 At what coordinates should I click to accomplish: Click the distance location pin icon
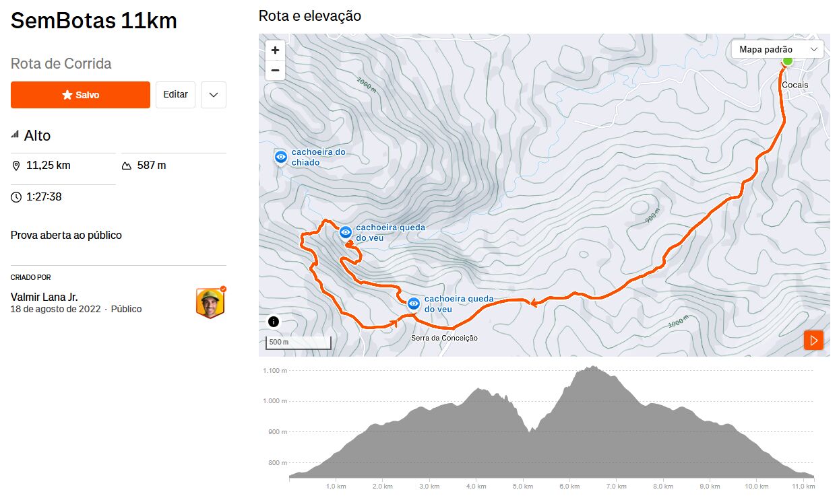pyautogui.click(x=16, y=166)
